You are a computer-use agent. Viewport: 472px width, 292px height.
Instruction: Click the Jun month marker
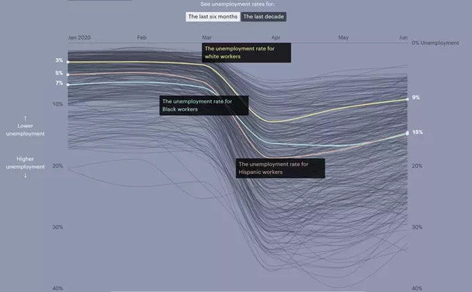coord(403,37)
